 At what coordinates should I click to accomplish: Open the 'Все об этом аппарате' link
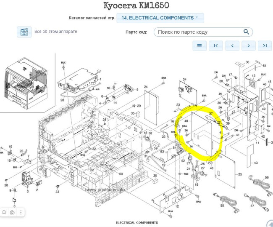click(55, 32)
